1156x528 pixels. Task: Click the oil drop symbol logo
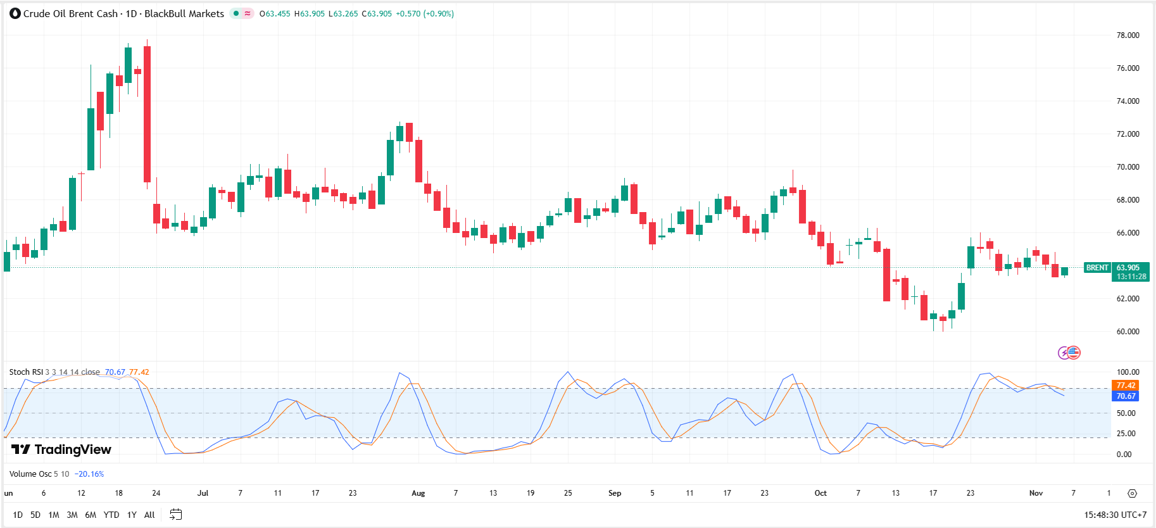coord(15,13)
